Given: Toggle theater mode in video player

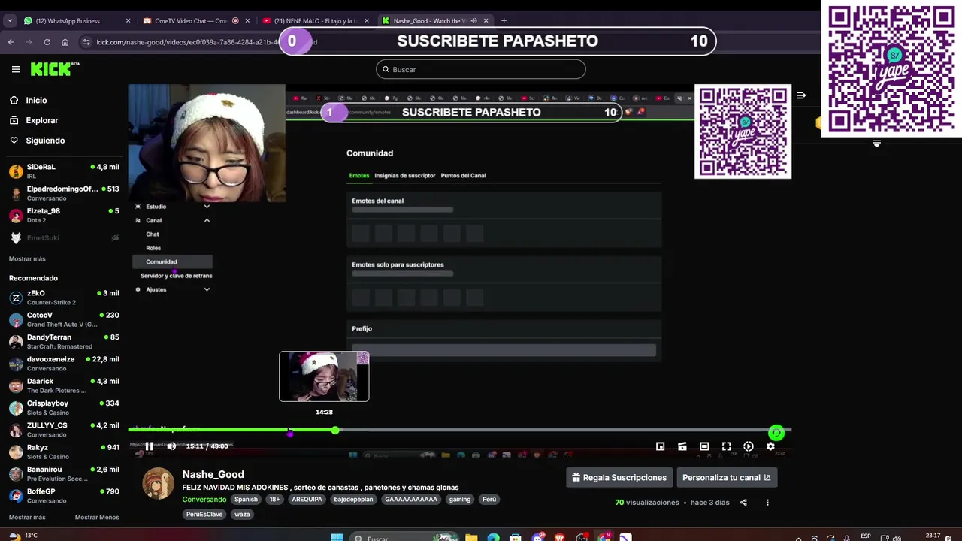Looking at the screenshot, I should [704, 446].
